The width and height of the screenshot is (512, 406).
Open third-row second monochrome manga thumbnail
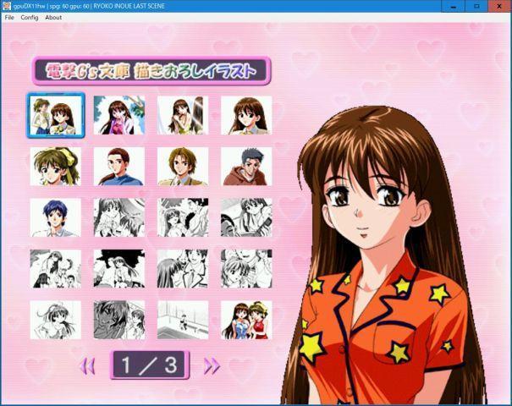pyautogui.click(x=119, y=217)
